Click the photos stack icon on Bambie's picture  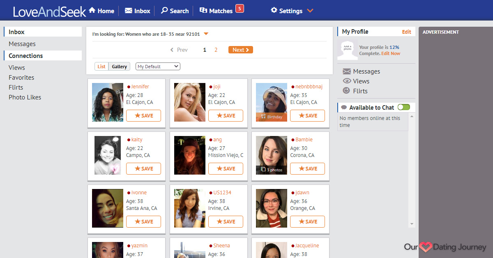pos(263,170)
